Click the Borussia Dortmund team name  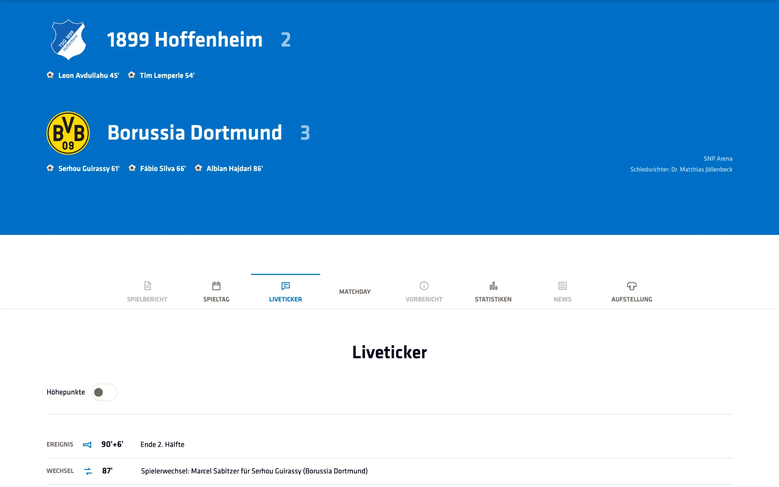tap(195, 133)
